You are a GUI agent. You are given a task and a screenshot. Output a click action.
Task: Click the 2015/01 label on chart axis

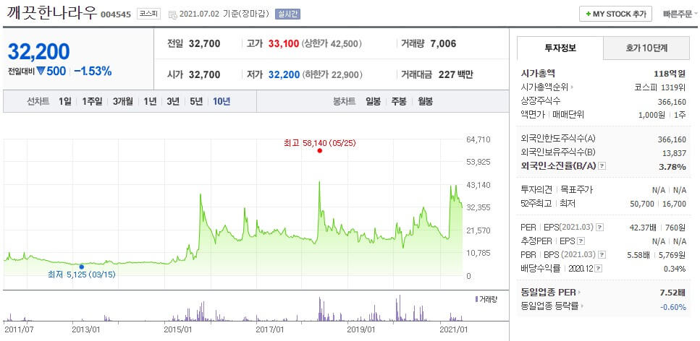(177, 329)
